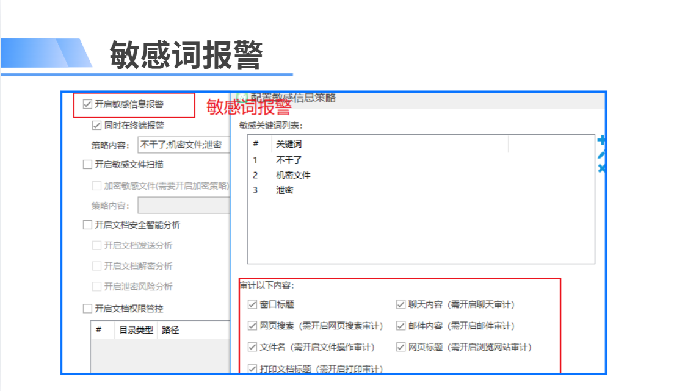
Task: Click disabled 开启泄密风险分析 checkbox
Action: 96,286
